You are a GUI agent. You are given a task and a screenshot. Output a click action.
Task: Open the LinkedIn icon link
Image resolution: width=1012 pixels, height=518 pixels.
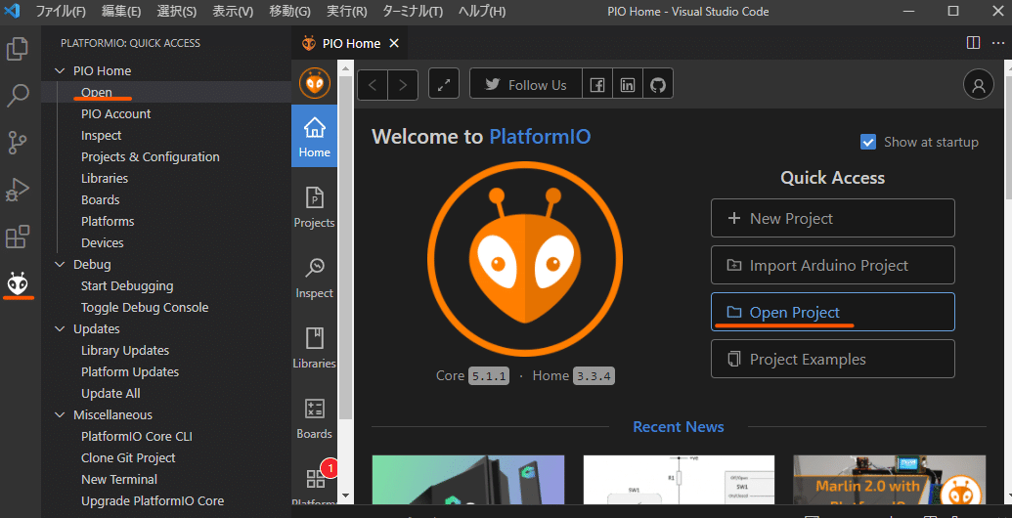[x=628, y=84]
